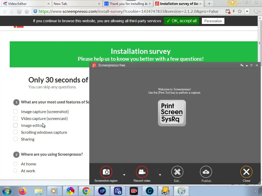The width and height of the screenshot is (262, 196).
Task: Click the Publish cloud upload icon
Action: (x=206, y=172)
